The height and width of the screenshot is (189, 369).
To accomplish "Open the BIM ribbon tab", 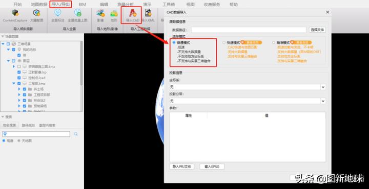I will (82, 4).
